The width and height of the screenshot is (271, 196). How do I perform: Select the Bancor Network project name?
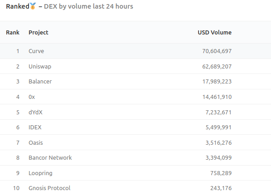pyautogui.click(x=50, y=157)
